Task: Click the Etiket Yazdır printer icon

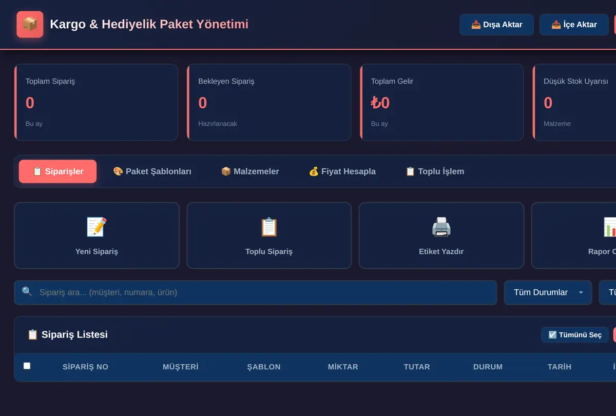Action: 441,227
